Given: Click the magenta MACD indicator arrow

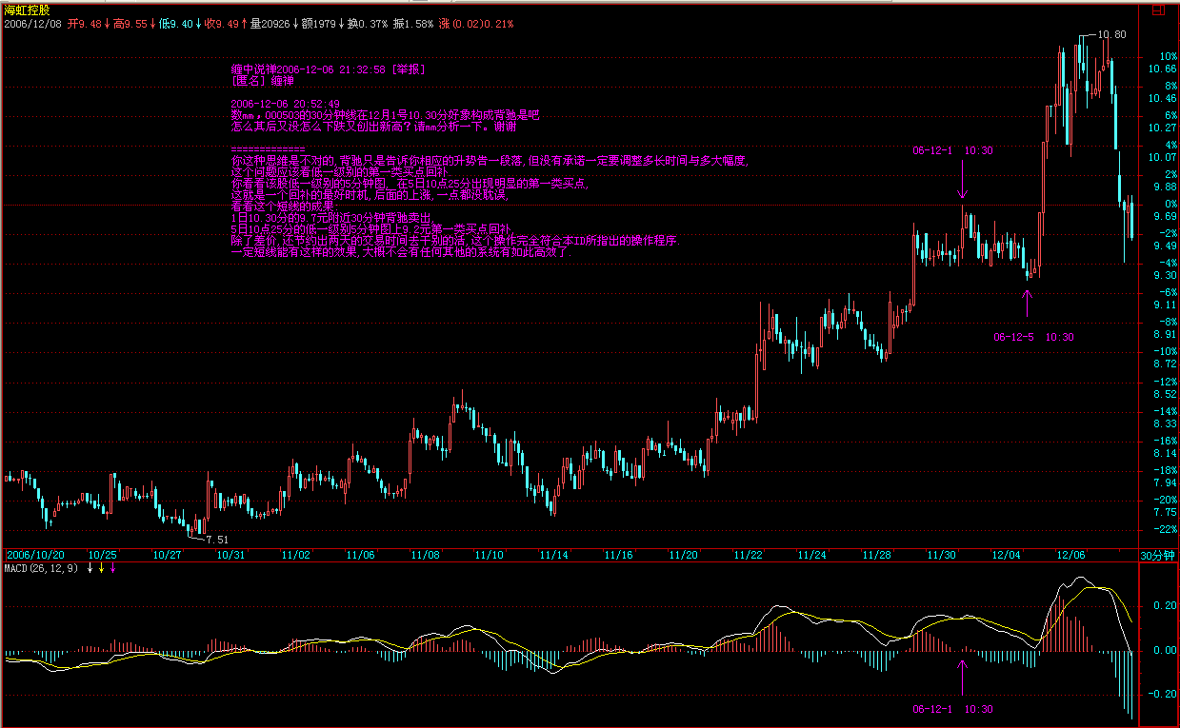Looking at the screenshot, I should pyautogui.click(x=113, y=568).
